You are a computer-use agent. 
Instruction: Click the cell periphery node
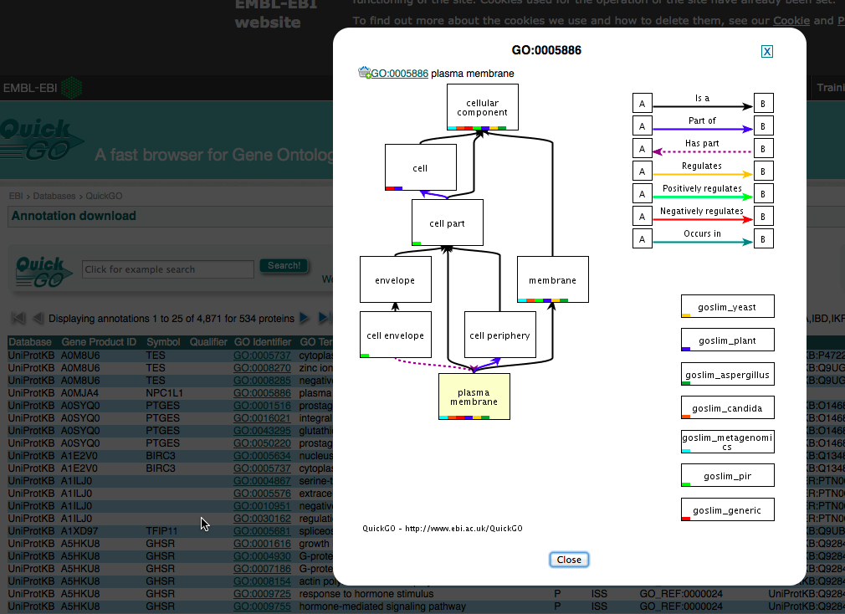(x=500, y=335)
